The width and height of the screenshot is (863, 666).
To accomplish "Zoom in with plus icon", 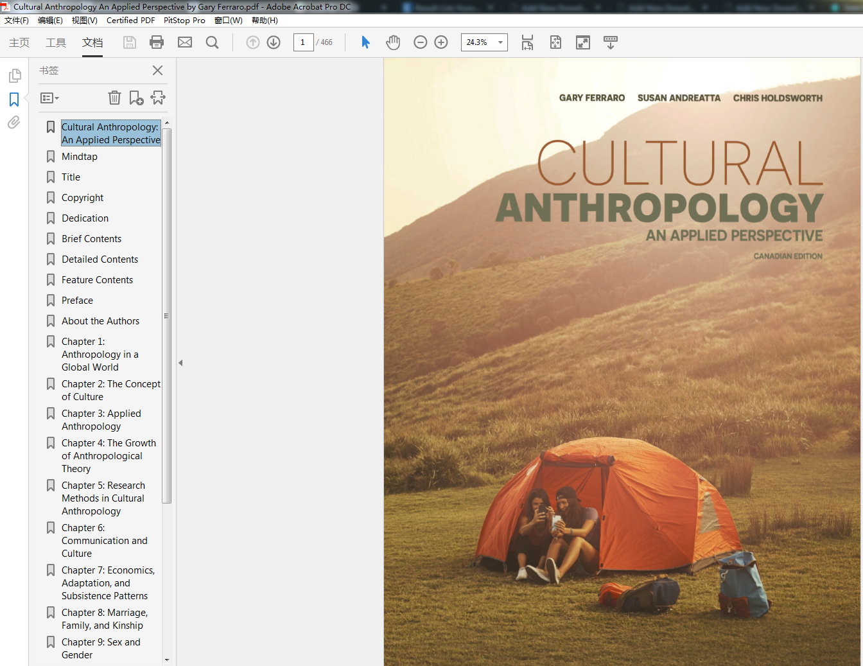I will coord(441,42).
